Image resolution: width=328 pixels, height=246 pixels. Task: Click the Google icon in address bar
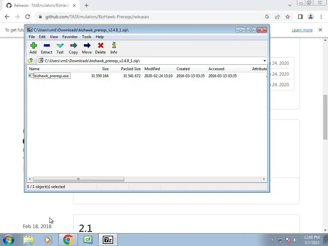point(267,17)
